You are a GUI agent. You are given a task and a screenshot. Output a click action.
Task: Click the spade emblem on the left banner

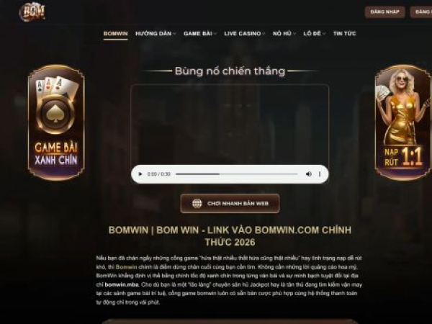56,114
